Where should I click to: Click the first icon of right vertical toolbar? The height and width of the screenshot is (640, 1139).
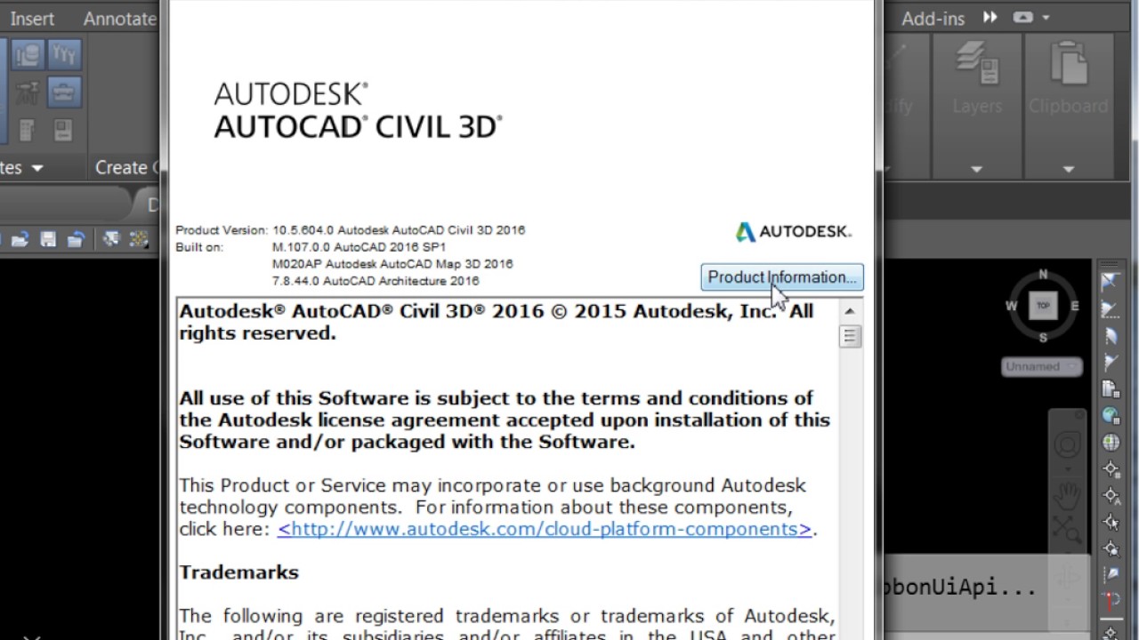coord(1110,283)
